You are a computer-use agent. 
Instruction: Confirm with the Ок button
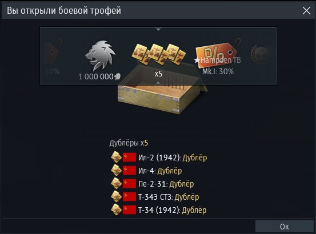285,227
